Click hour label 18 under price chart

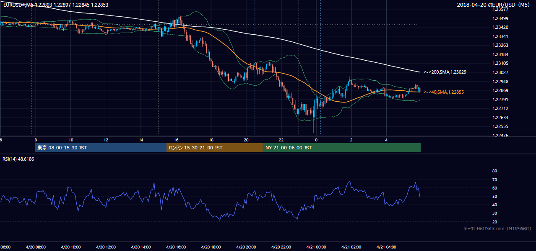[211, 140]
